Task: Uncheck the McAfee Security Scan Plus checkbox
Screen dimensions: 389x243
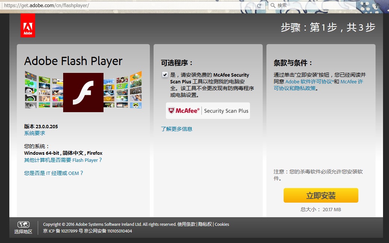Action: (165, 75)
